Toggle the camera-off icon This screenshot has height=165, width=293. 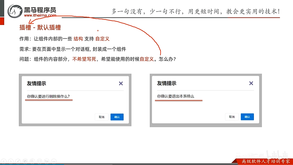47,161
